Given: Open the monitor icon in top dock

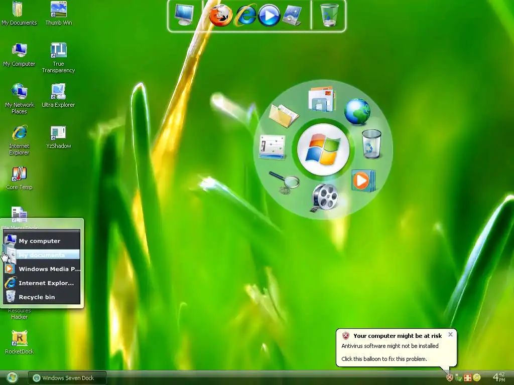Looking at the screenshot, I should pyautogui.click(x=184, y=15).
